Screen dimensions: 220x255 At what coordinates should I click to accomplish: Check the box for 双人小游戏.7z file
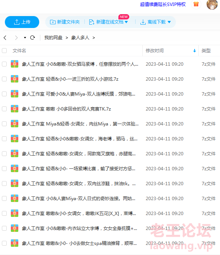coord(4,79)
